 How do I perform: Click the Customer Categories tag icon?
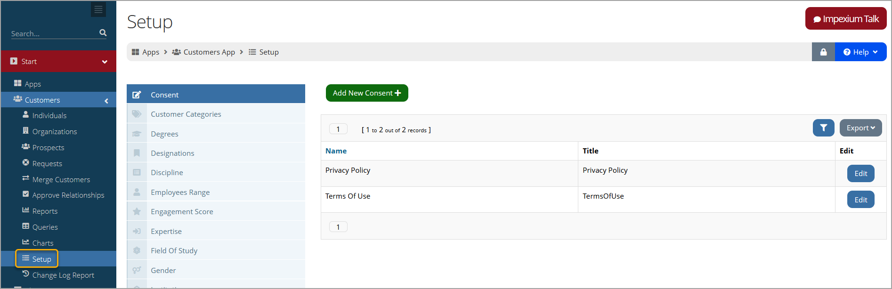pyautogui.click(x=137, y=114)
